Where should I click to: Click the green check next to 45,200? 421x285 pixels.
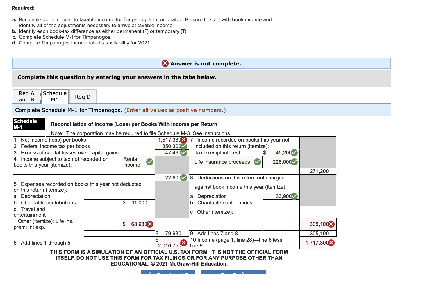(294, 153)
